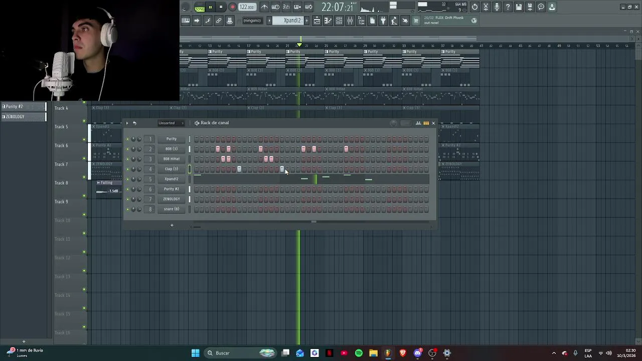642x361 pixels.
Task: Open the chat speech bubble icon
Action: coord(541,7)
